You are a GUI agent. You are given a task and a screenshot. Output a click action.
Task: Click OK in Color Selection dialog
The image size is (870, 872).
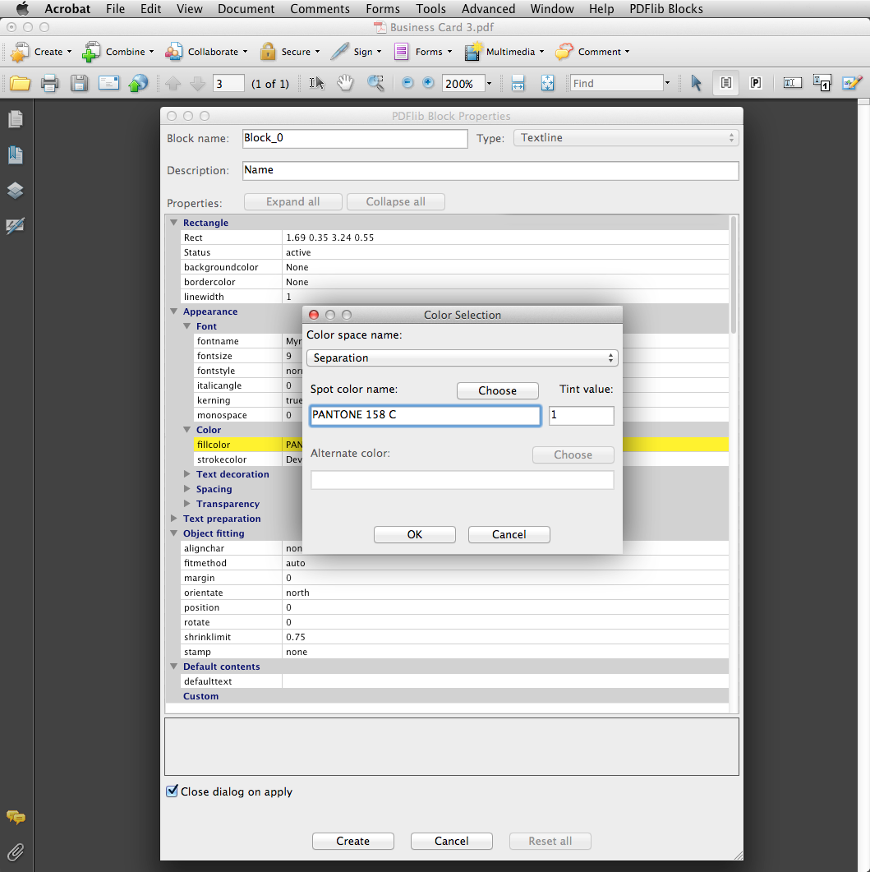point(415,534)
